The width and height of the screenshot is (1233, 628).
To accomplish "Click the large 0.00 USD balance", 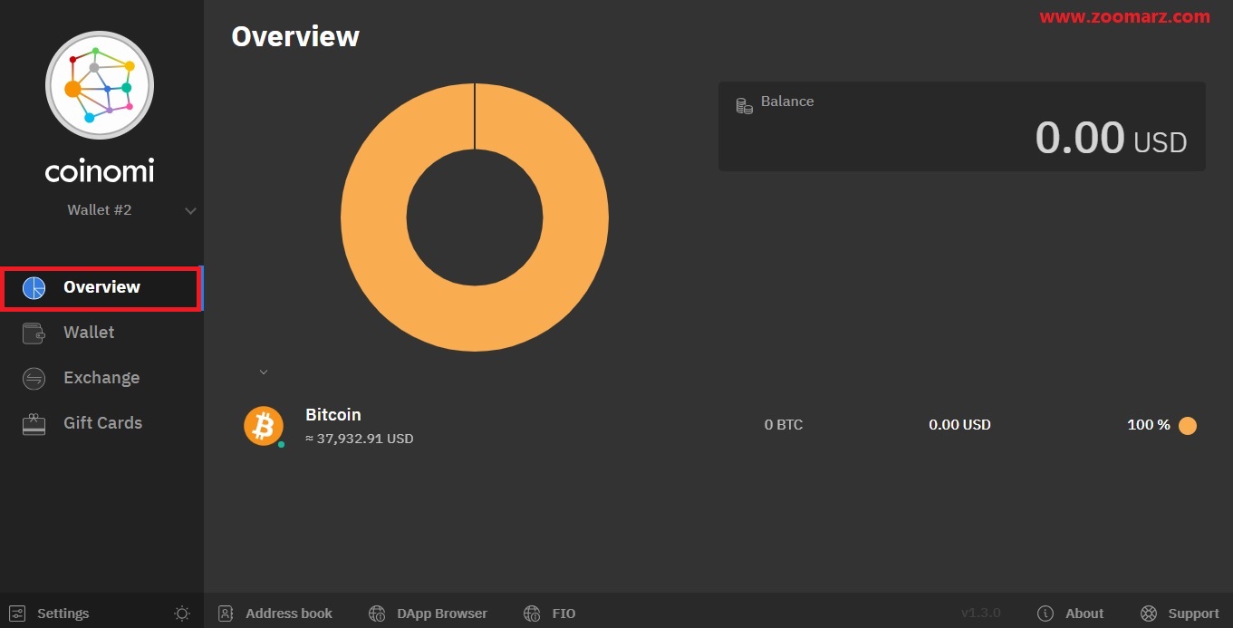I will tap(1111, 138).
